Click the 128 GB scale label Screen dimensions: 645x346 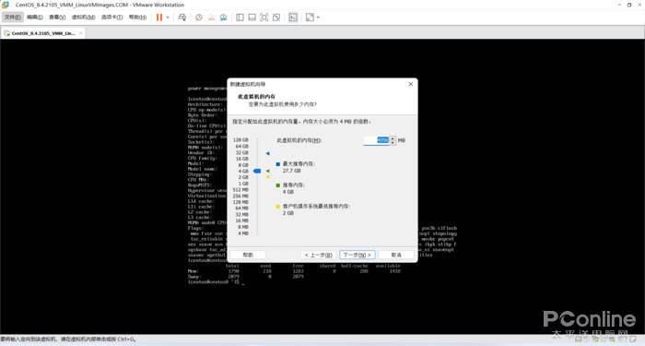240,140
